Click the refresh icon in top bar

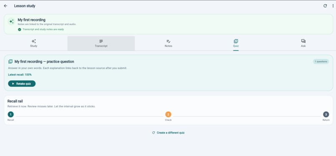325,6
